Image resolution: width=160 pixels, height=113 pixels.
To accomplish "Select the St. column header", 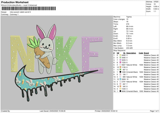I will click(124, 53).
